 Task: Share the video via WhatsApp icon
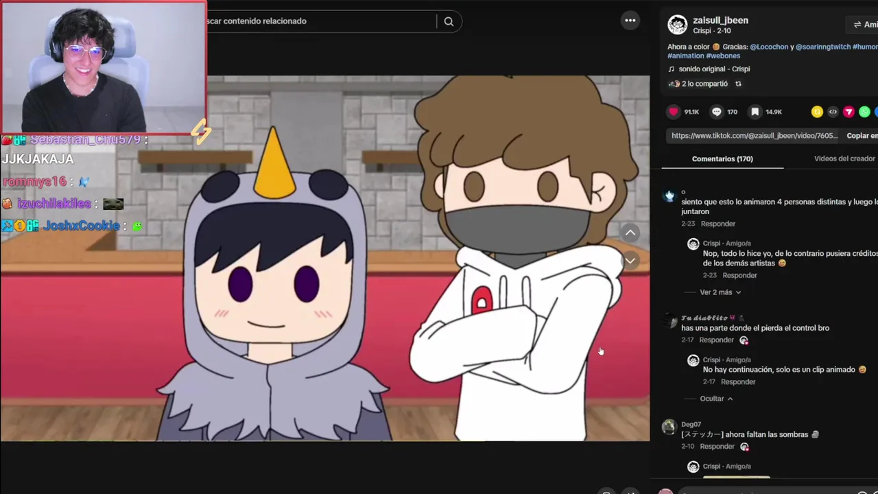pos(864,112)
